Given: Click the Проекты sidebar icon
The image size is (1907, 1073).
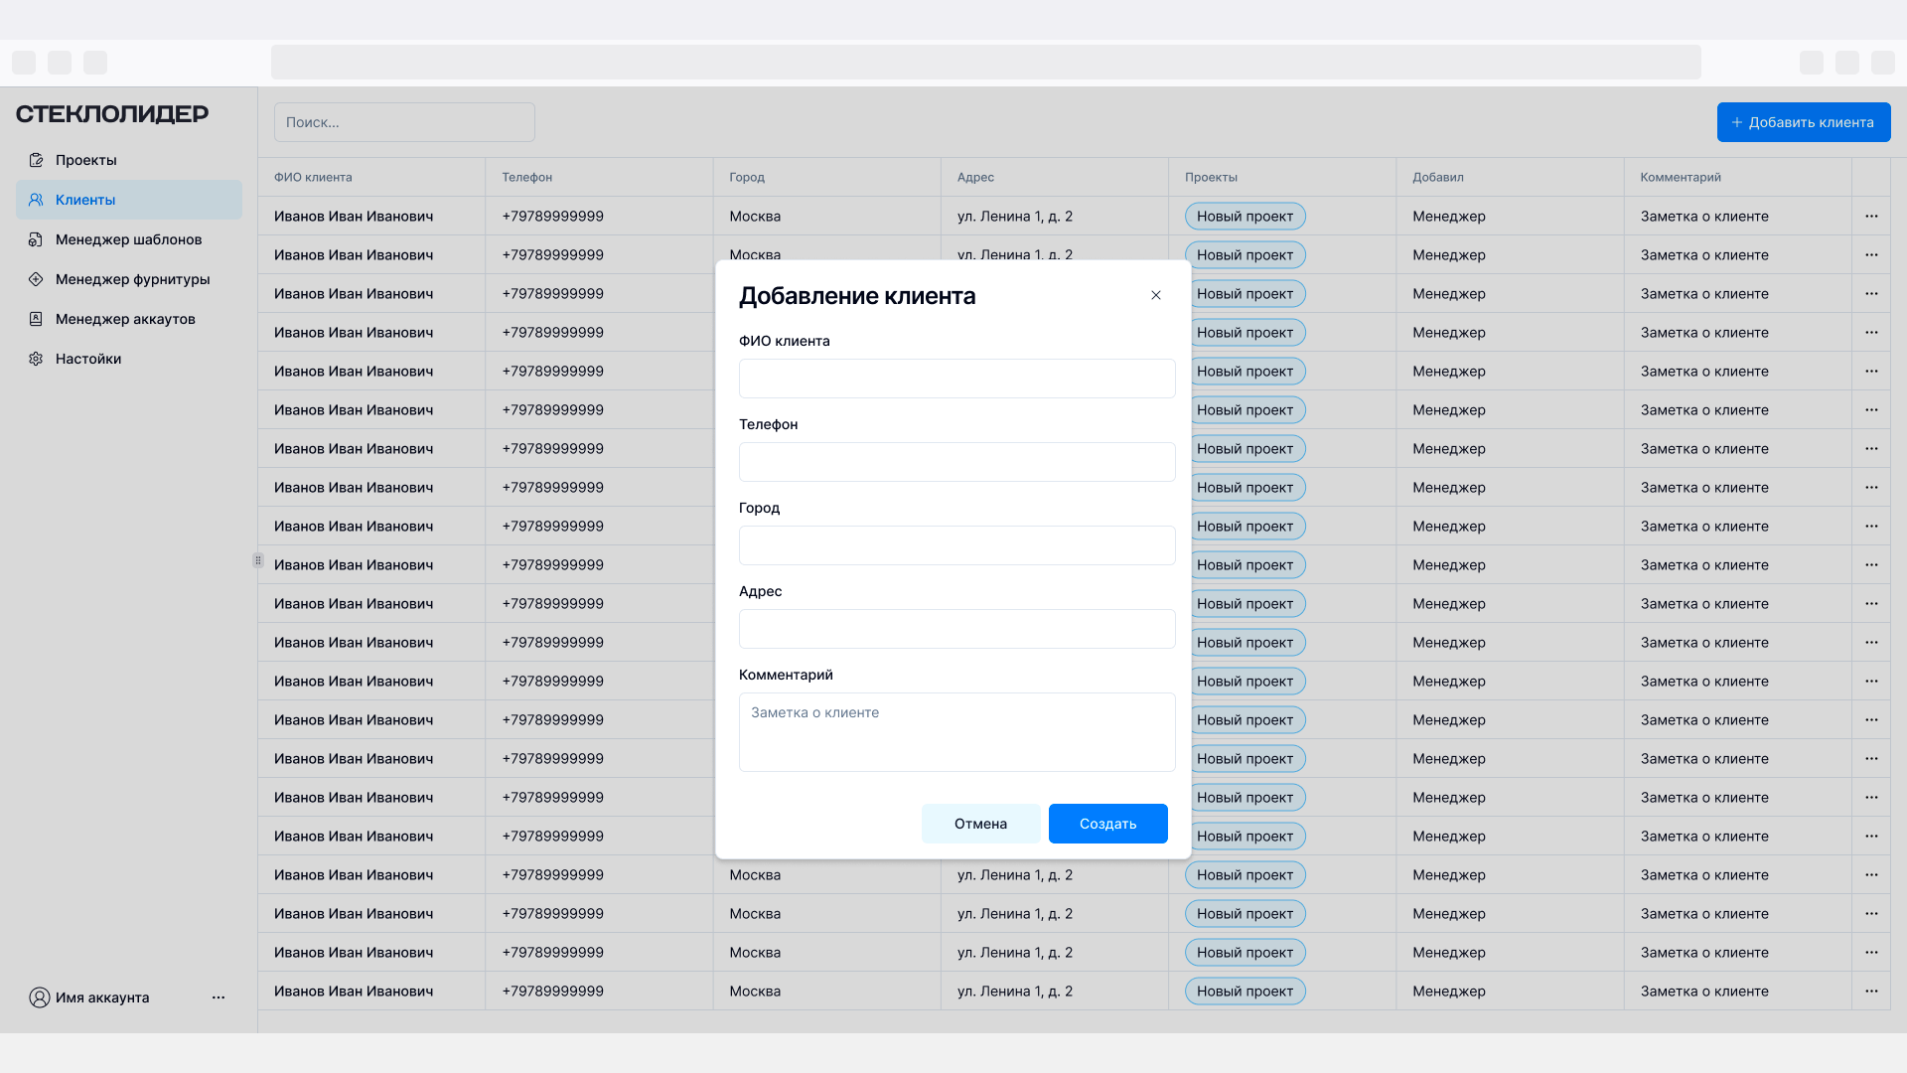Looking at the screenshot, I should (x=36, y=160).
